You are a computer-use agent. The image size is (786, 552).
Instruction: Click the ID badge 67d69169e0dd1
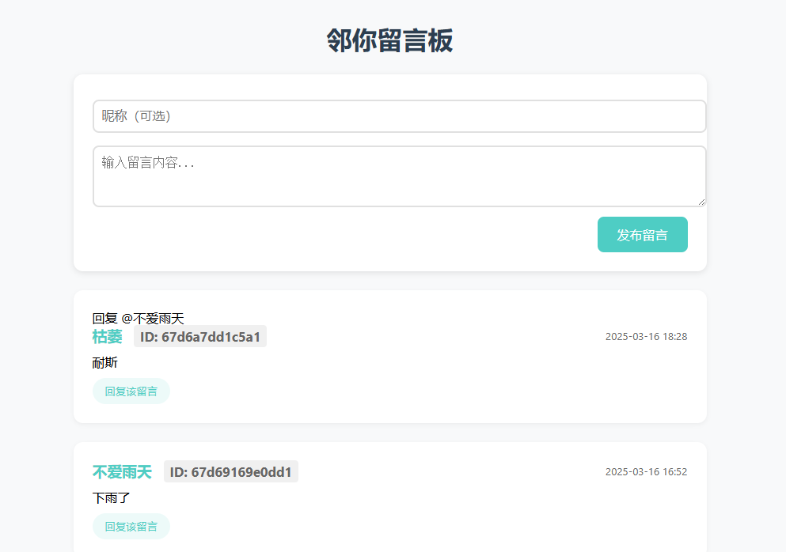click(x=231, y=472)
